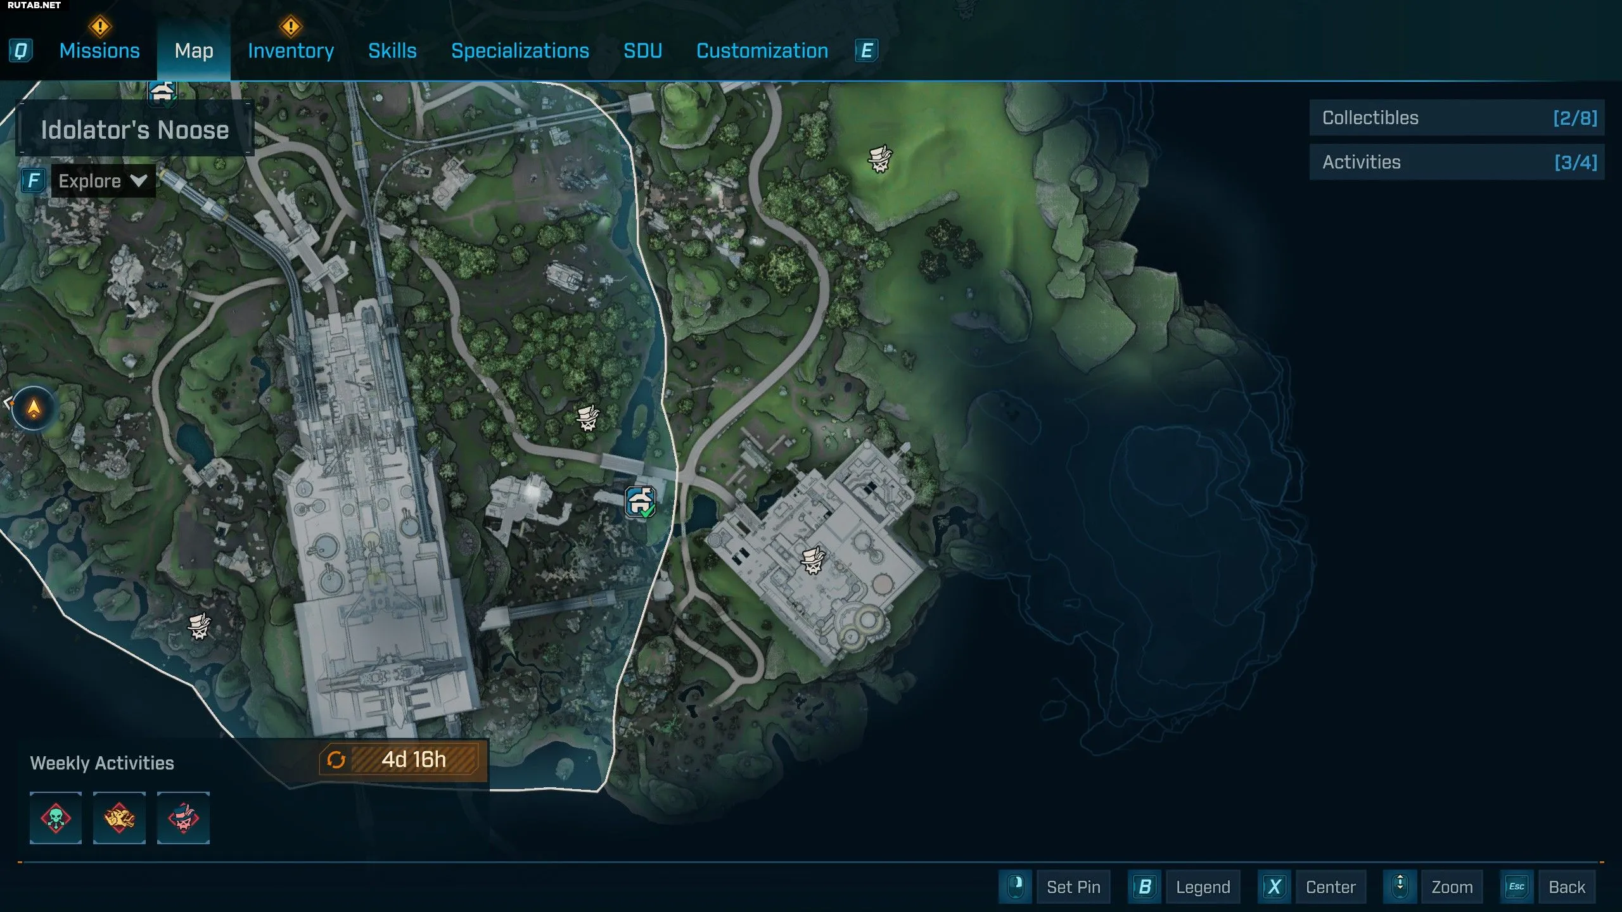Click the skull marker in the southwest swamp

coord(199,626)
